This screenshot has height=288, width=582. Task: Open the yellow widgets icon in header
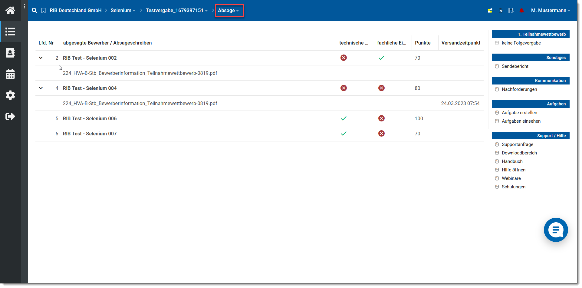tap(490, 11)
